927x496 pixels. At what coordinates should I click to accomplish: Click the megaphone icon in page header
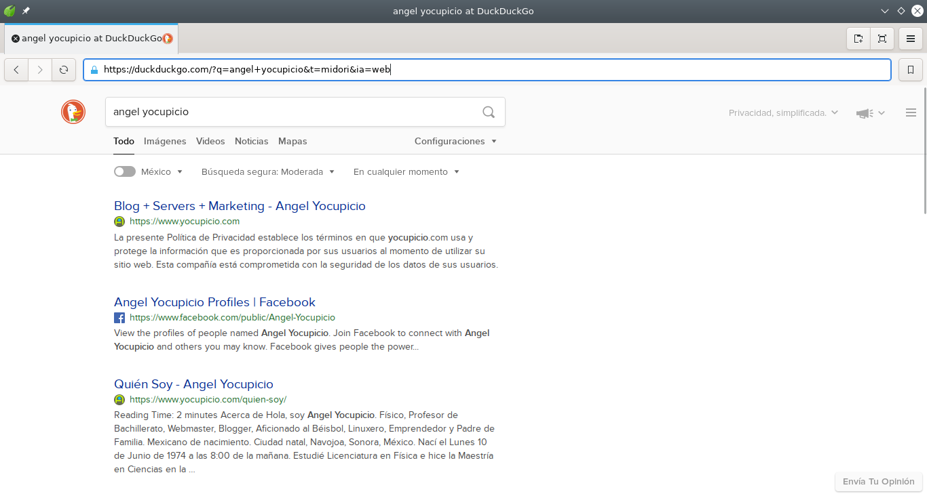pyautogui.click(x=865, y=113)
